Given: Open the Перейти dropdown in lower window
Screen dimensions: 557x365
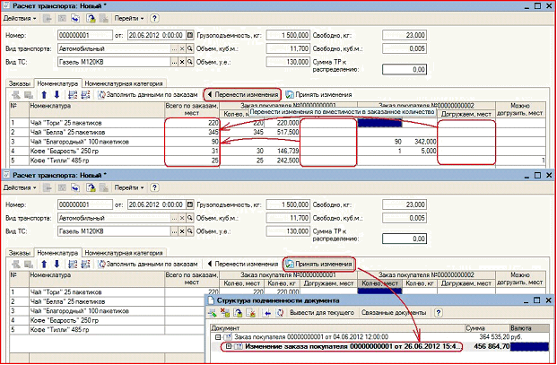Looking at the screenshot, I should click(129, 187).
